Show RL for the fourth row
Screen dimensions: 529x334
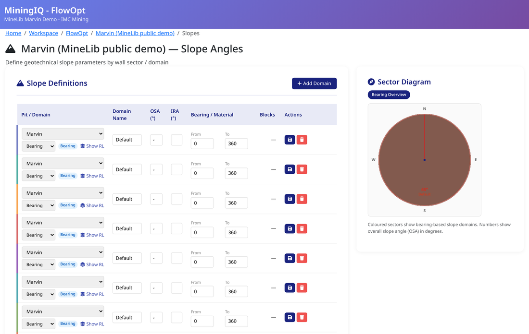[92, 235]
